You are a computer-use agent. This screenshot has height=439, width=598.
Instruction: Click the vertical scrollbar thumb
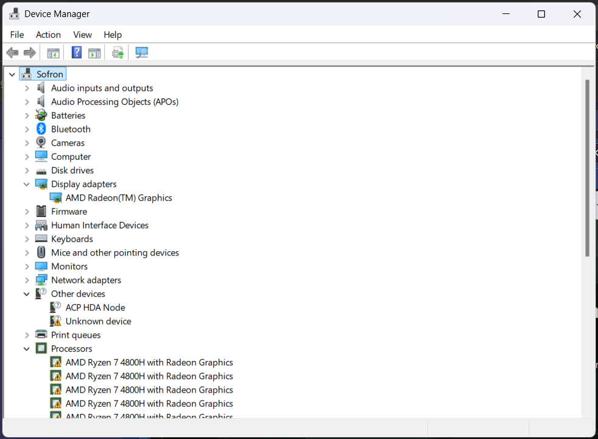(x=587, y=168)
